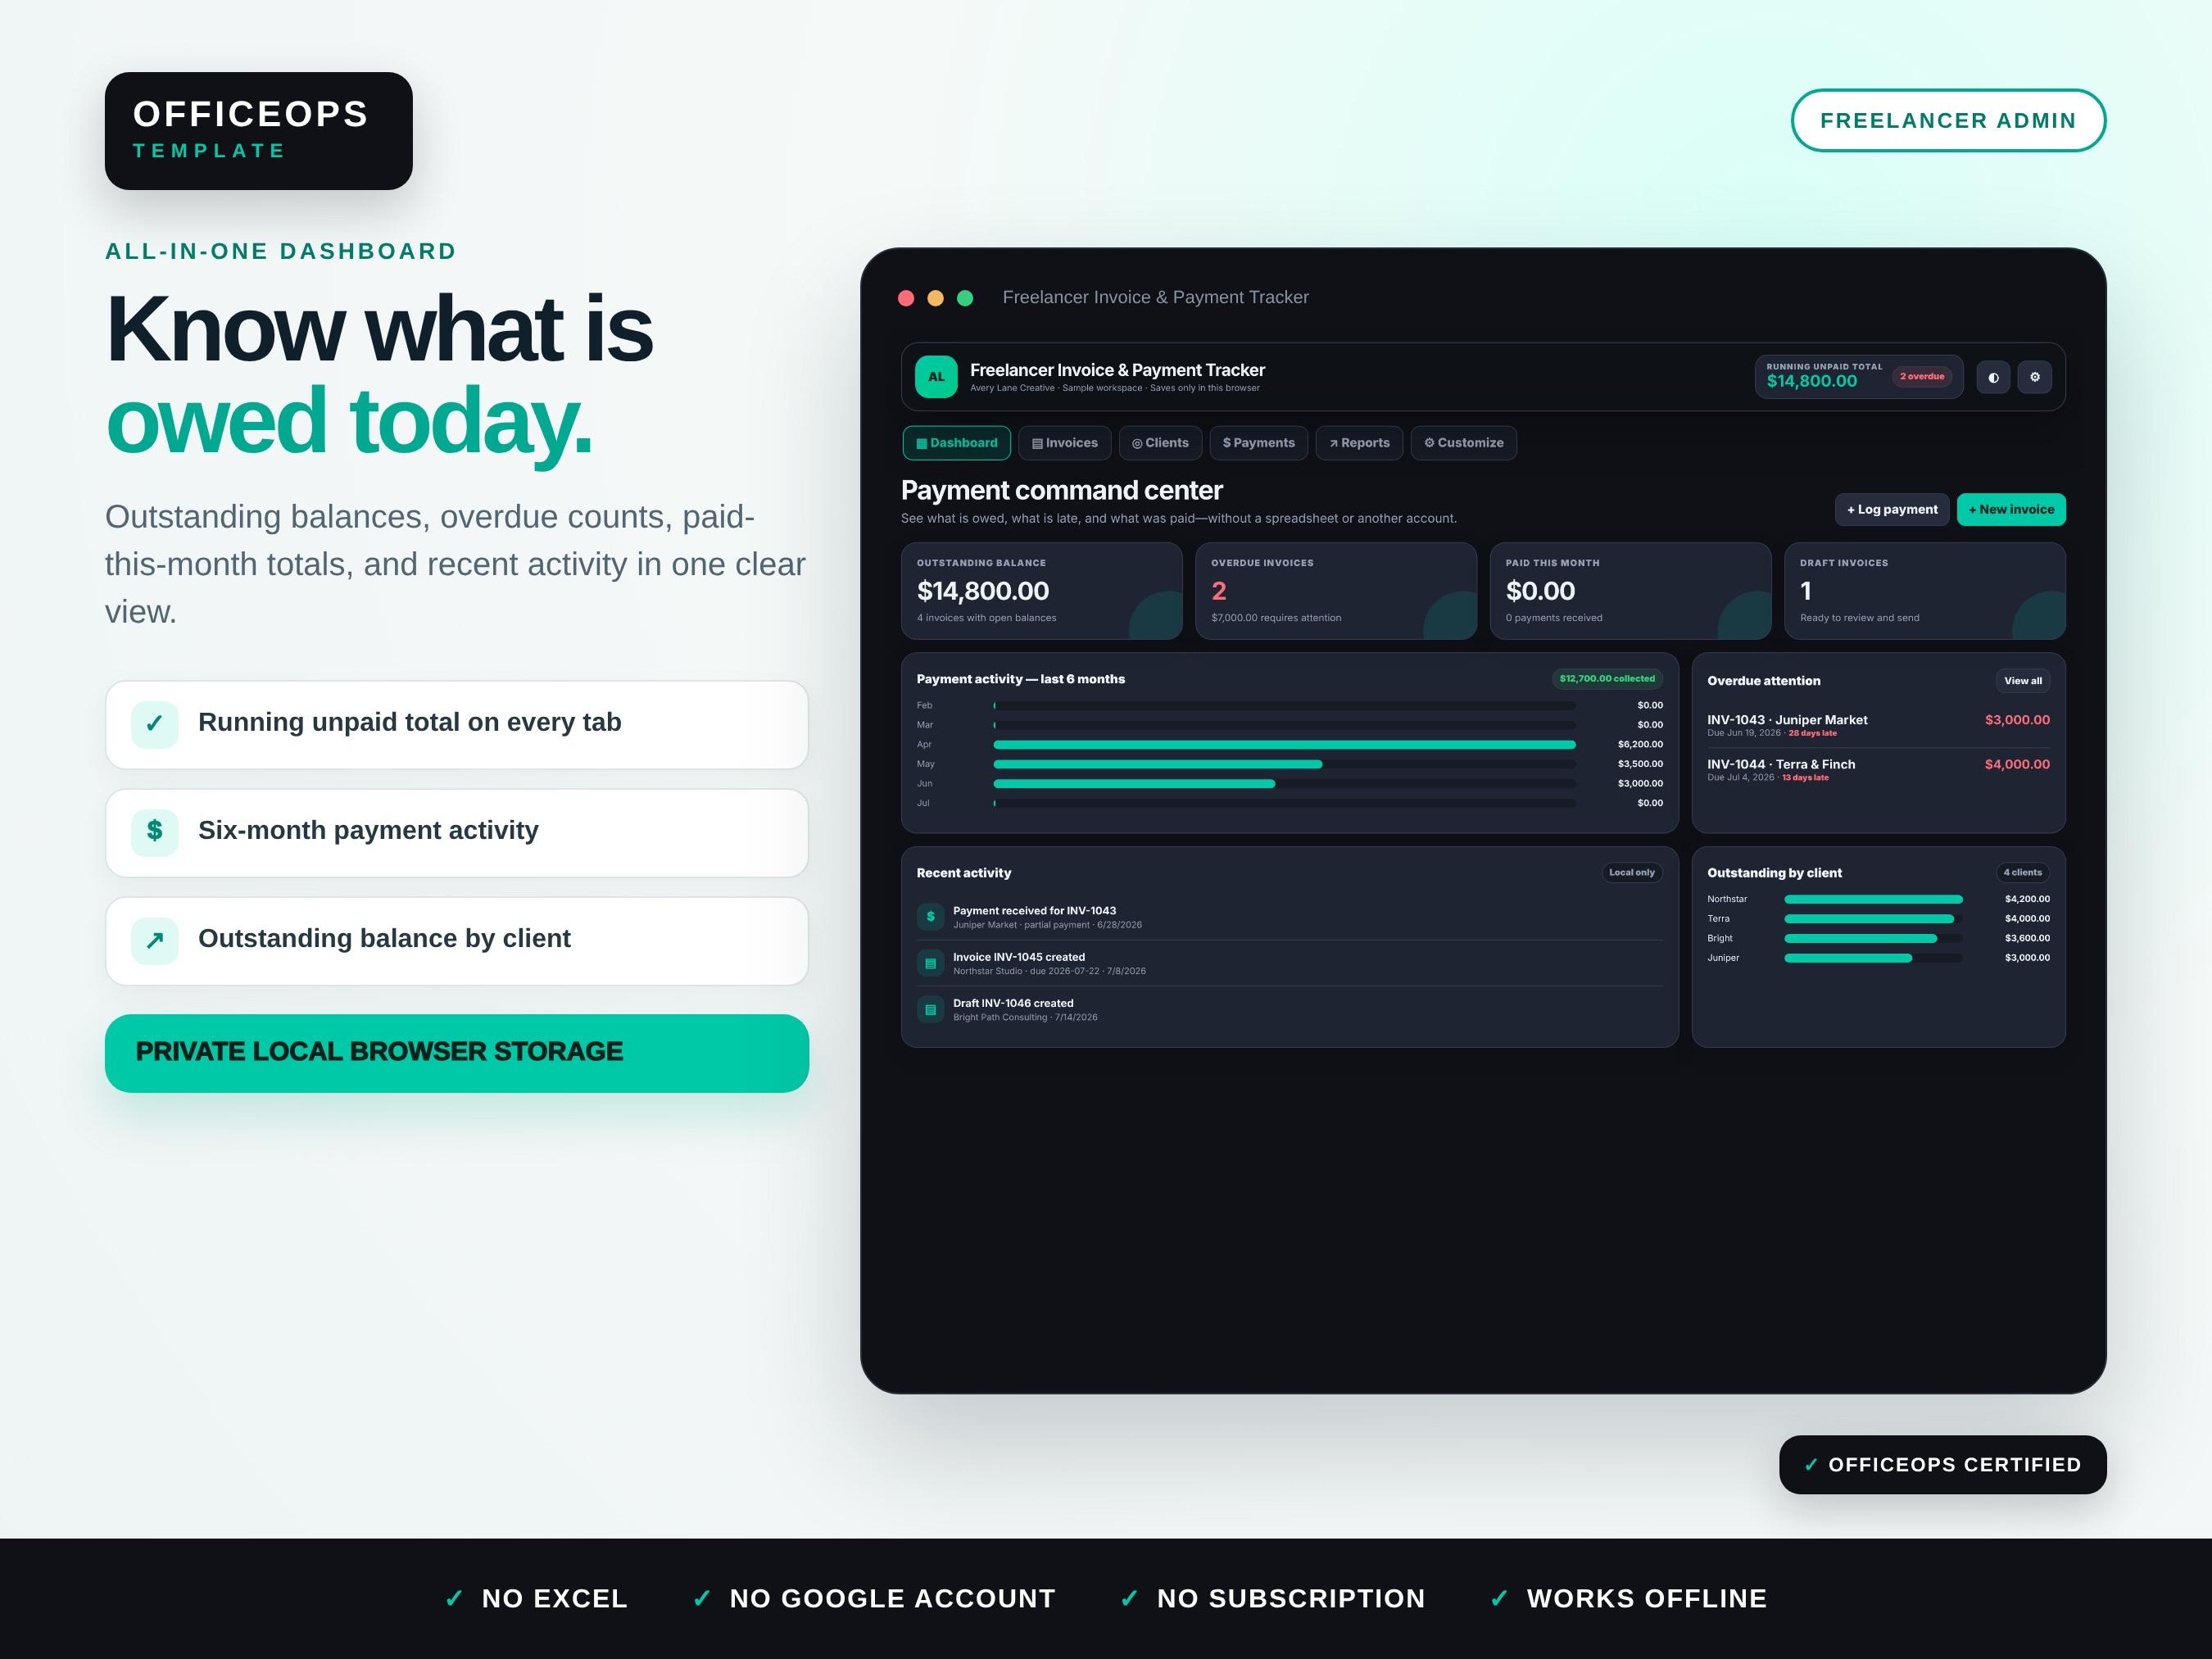The image size is (2212, 1659).
Task: Create a New invoice
Action: (2011, 509)
